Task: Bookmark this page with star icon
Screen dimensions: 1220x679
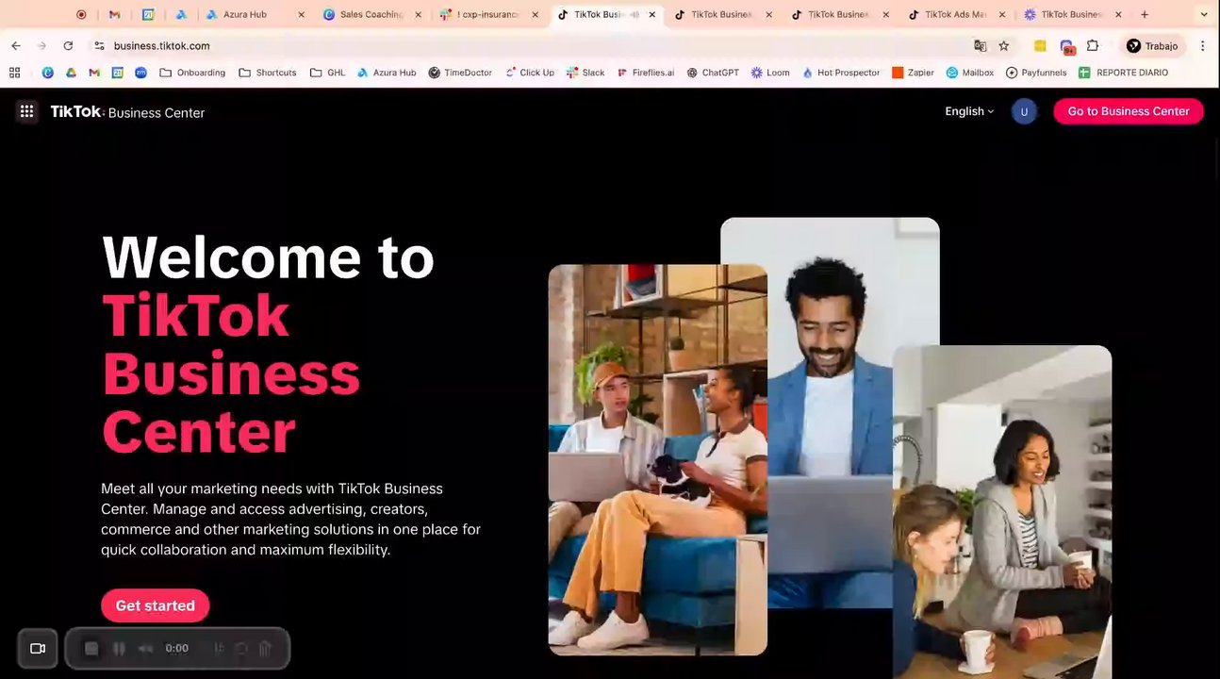Action: tap(1004, 45)
